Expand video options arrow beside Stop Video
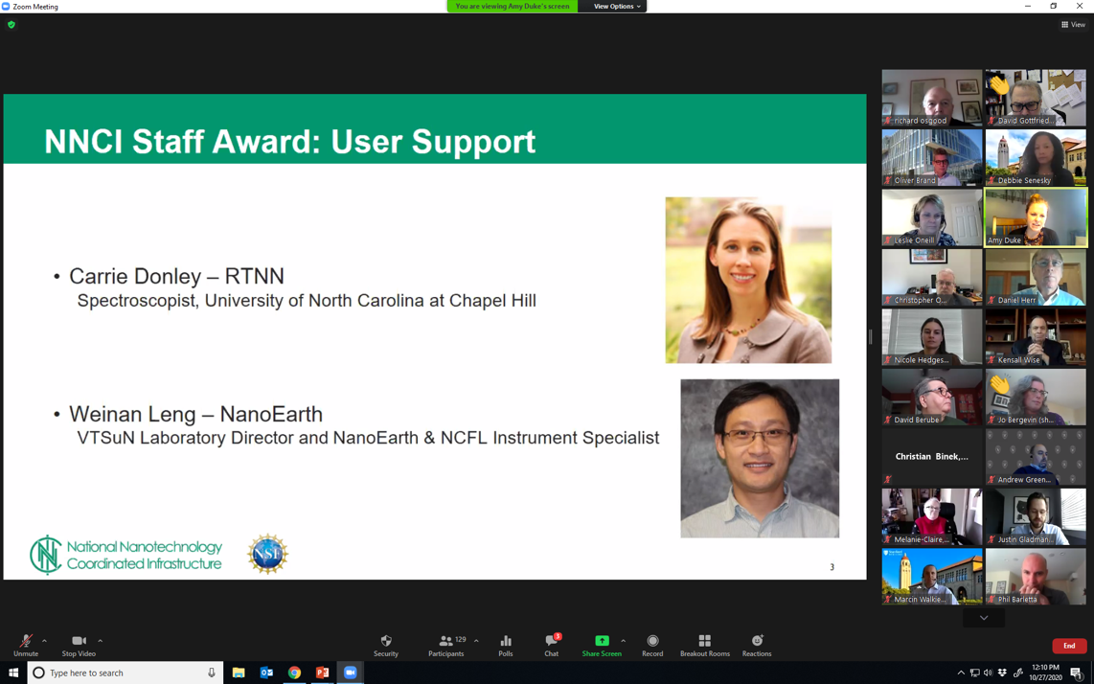 click(101, 641)
